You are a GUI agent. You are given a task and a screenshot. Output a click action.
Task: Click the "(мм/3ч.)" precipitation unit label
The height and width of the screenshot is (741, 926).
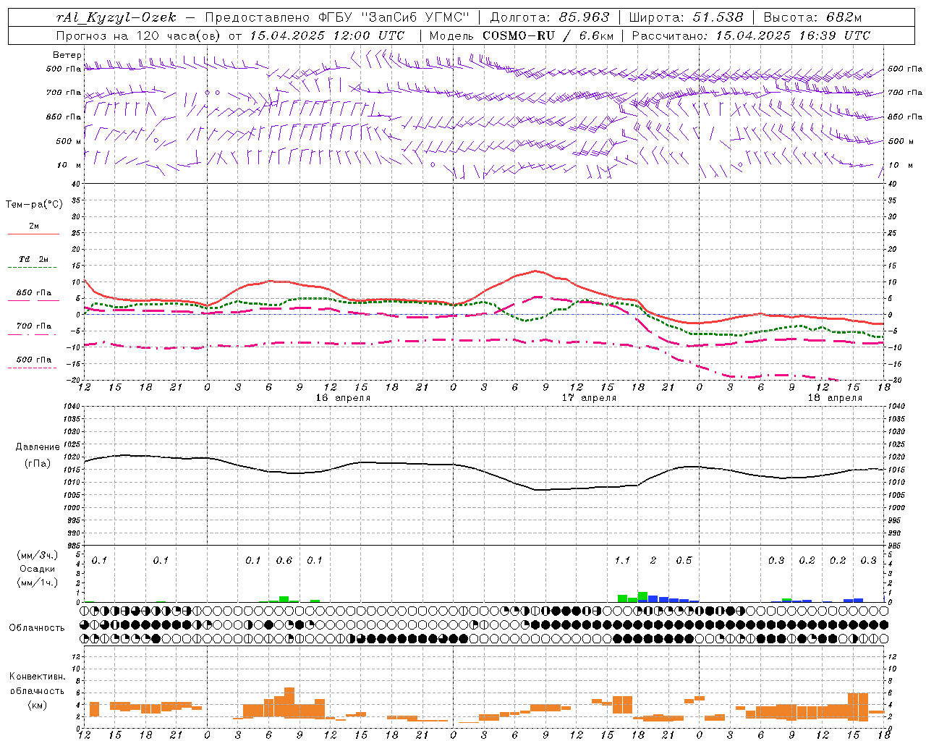[x=36, y=554]
